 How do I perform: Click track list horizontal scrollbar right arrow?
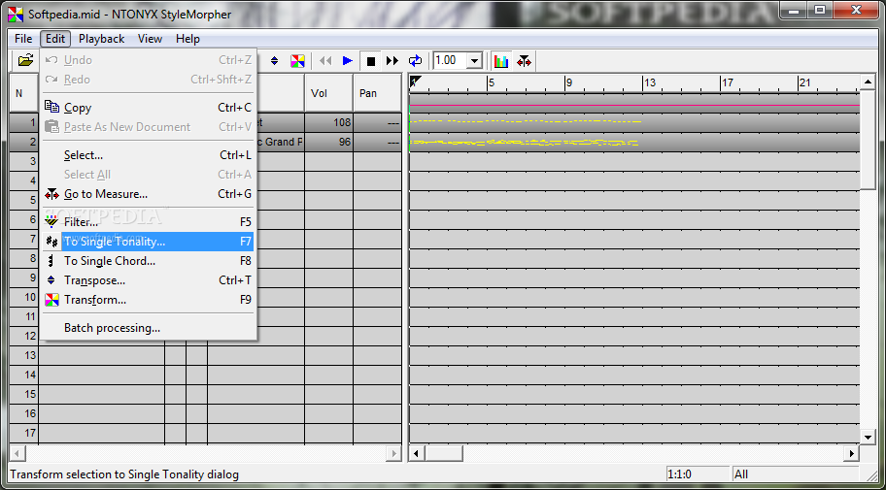393,453
